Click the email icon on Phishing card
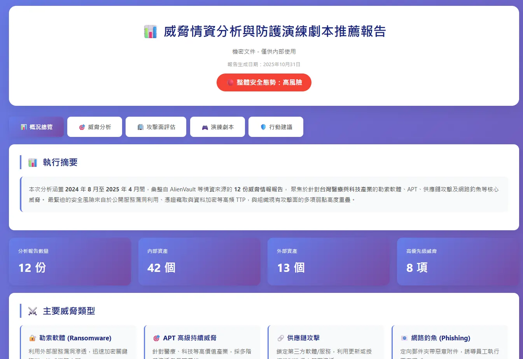The height and width of the screenshot is (359, 523). pyautogui.click(x=404, y=338)
